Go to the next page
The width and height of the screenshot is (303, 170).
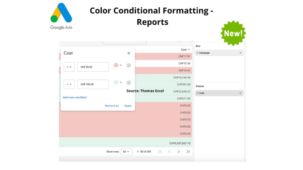(x=179, y=152)
